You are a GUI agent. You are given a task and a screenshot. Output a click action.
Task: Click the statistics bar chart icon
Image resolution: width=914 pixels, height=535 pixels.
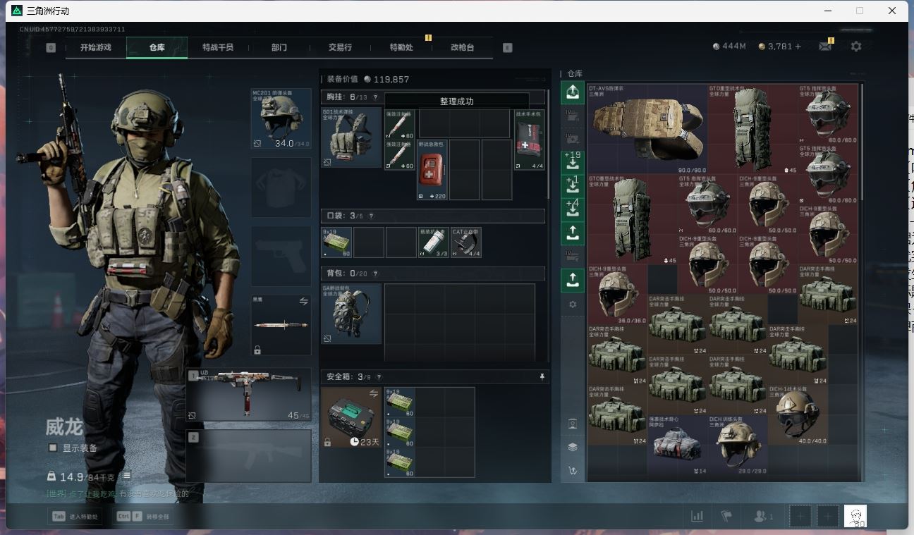[x=697, y=517]
